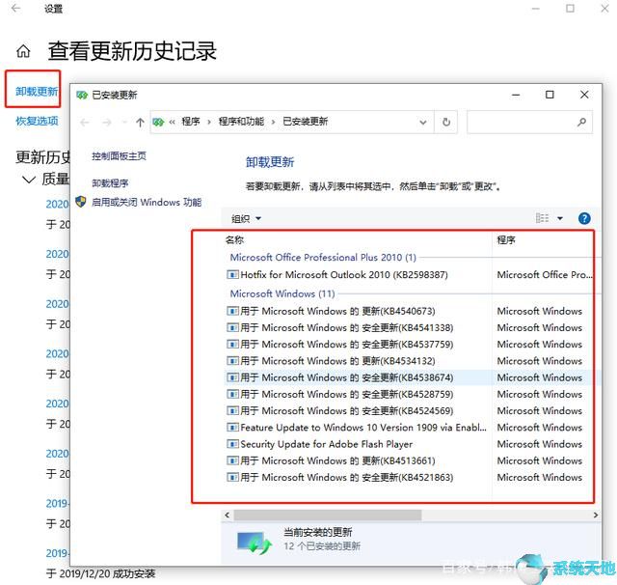The width and height of the screenshot is (617, 585).
Task: Open the view options dropdown arrow
Action: [560, 218]
